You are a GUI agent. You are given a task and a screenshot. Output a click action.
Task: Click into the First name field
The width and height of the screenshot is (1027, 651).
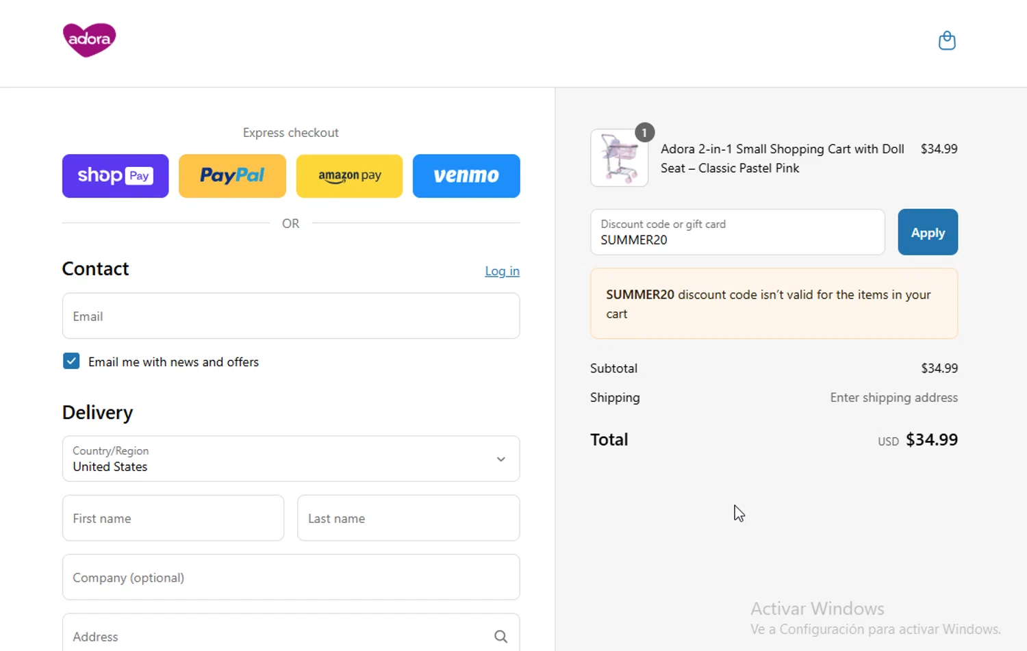point(173,518)
